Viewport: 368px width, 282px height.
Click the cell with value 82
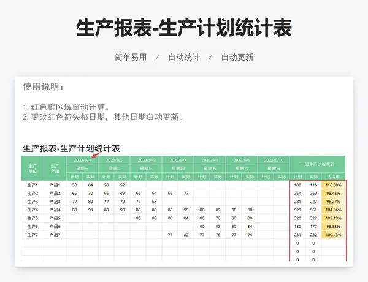[186, 235]
